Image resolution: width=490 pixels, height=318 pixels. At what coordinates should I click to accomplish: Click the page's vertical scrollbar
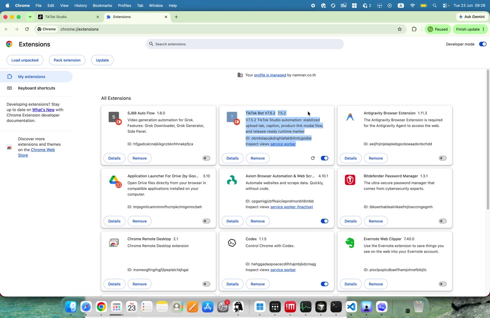tap(488, 140)
